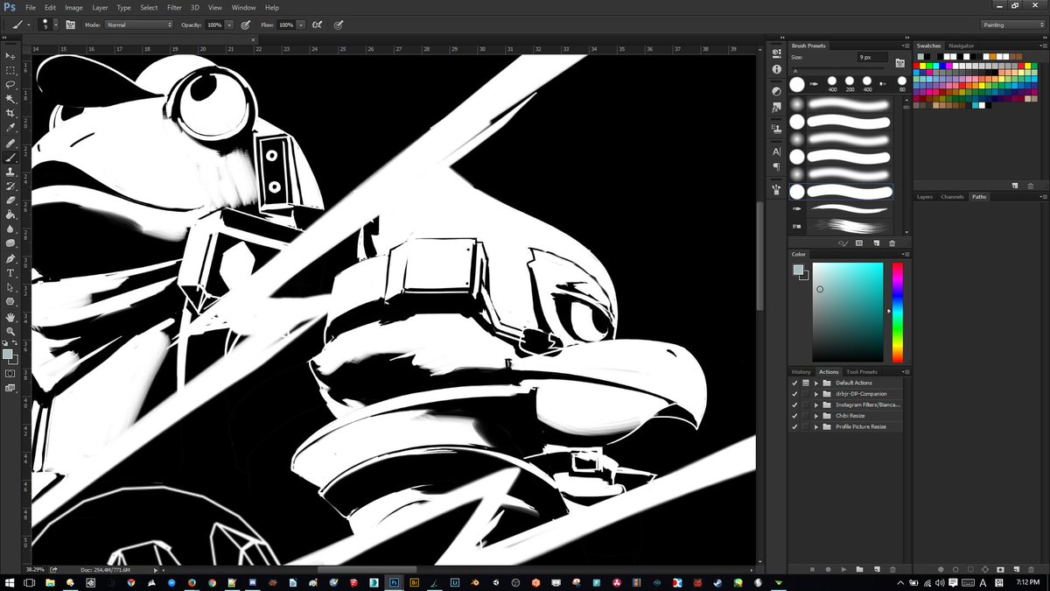Select the Hand tool
Viewport: 1050px width, 591px height.
(10, 317)
